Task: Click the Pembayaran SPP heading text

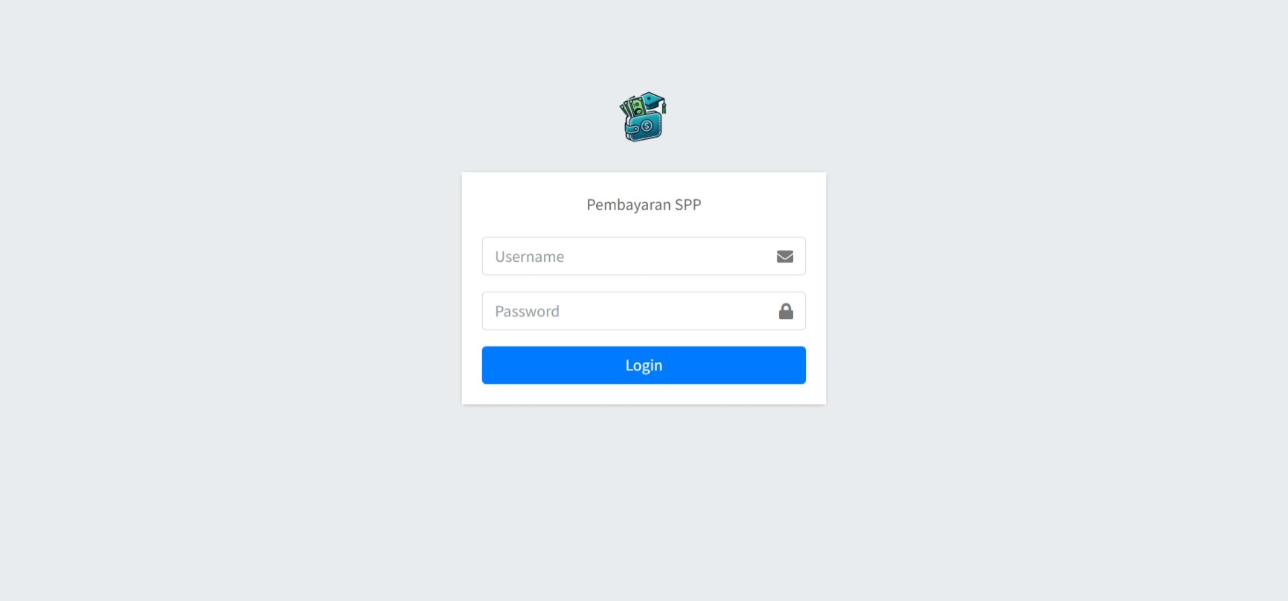Action: 644,205
